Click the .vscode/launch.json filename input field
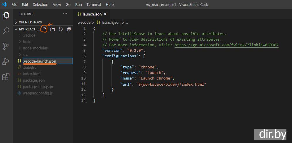292x143 pixels. [47, 61]
